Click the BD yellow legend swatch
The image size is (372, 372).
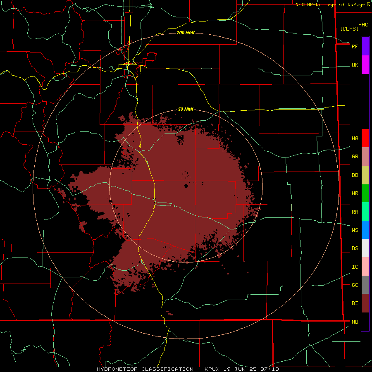click(x=365, y=175)
